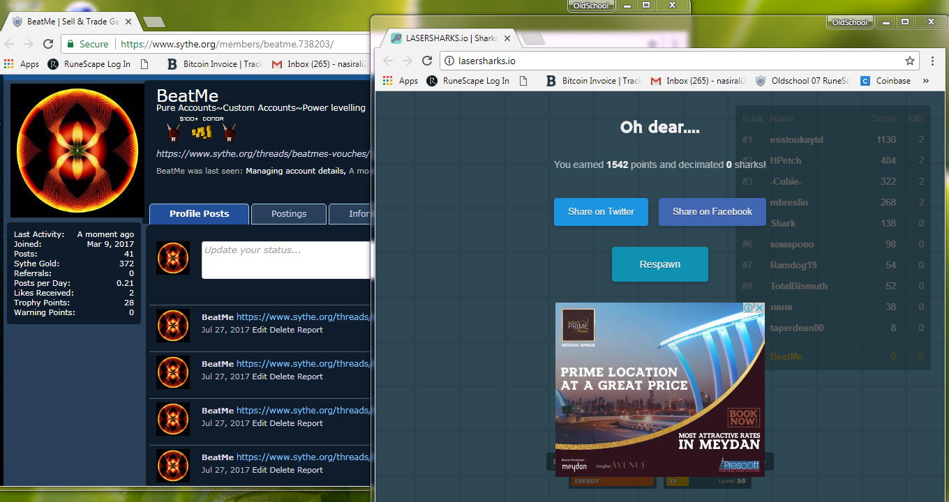The image size is (949, 502).
Task: Click Ramdog19 in the leaderboard
Action: pyautogui.click(x=793, y=266)
